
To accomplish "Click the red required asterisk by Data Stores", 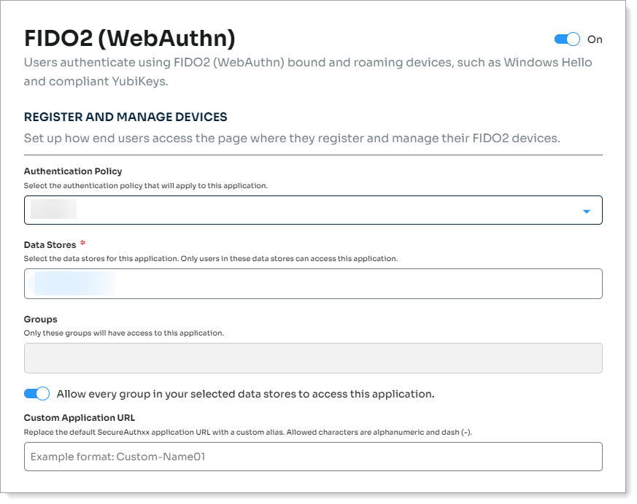I will (x=83, y=244).
